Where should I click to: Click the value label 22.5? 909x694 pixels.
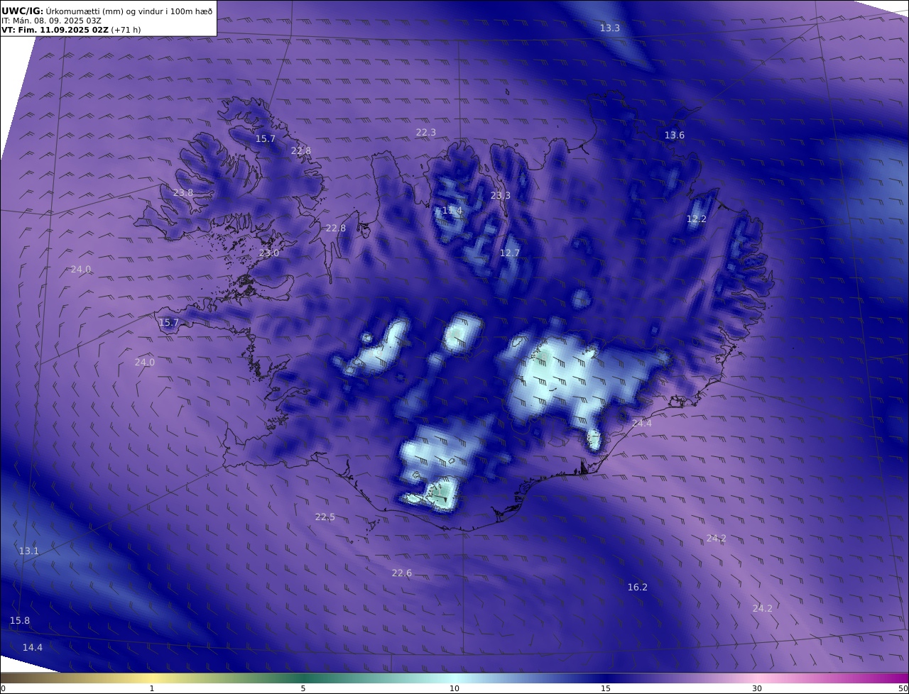[325, 517]
